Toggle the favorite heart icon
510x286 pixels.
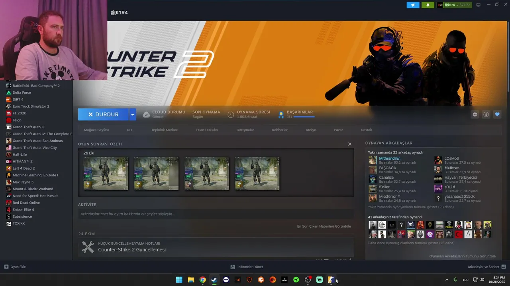point(497,114)
